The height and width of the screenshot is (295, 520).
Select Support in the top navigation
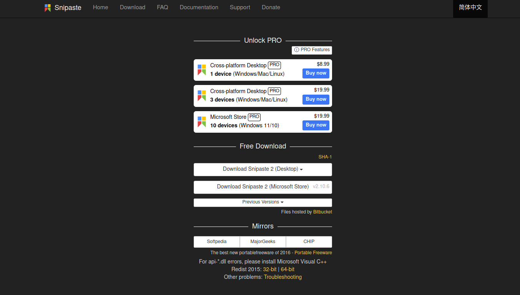coord(240,7)
